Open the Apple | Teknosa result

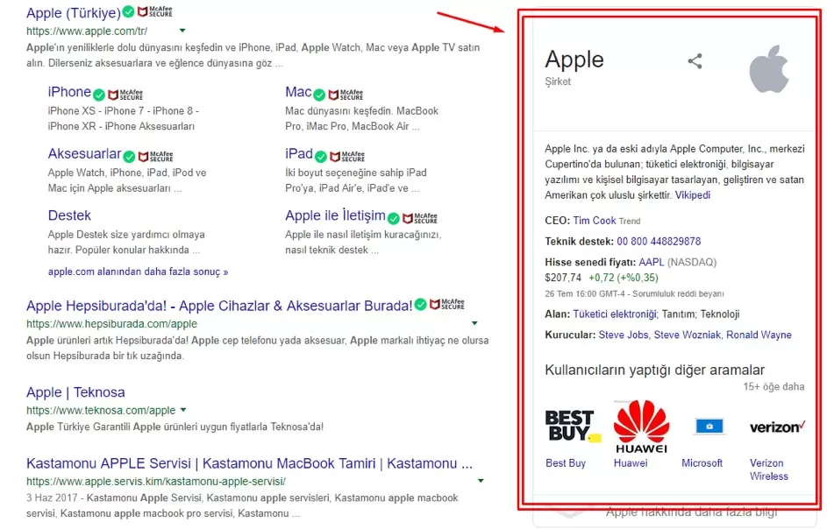pyautogui.click(x=75, y=392)
